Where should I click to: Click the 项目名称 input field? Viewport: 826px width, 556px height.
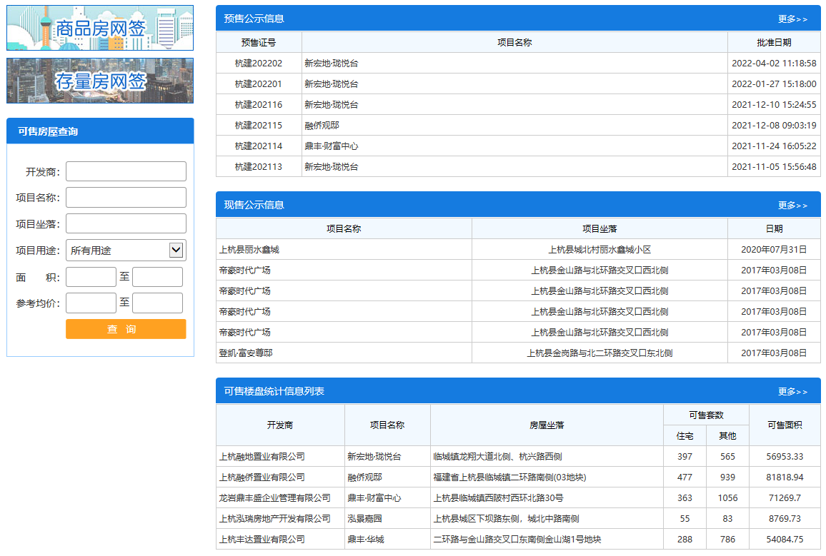point(126,198)
